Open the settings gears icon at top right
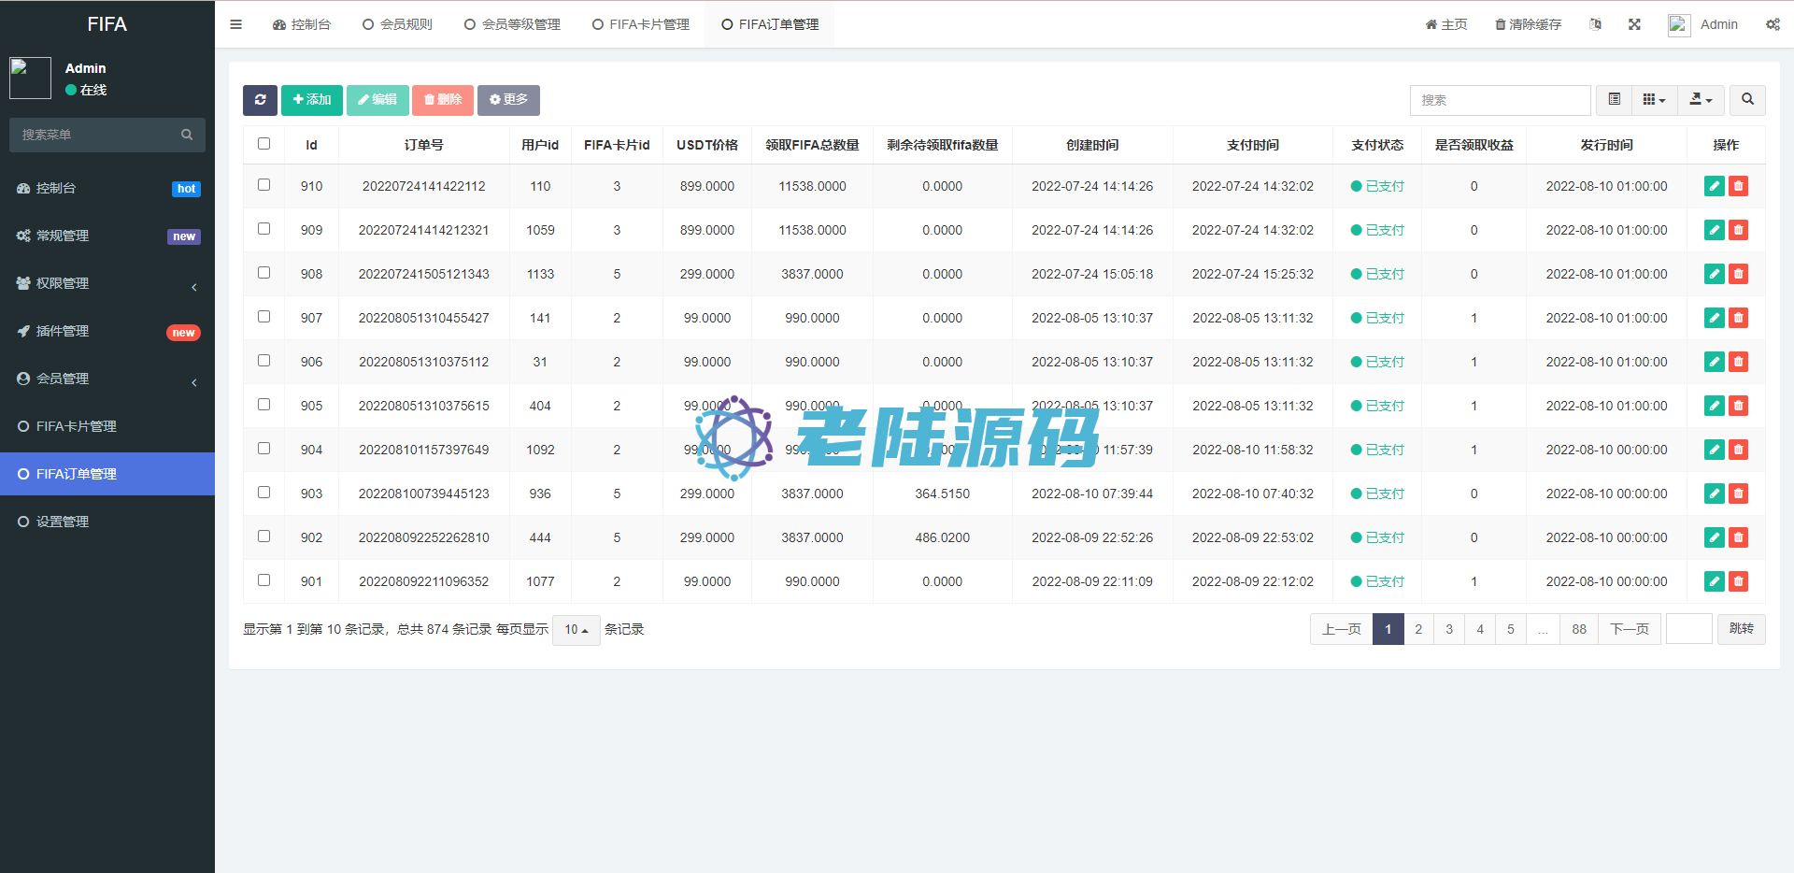Image resolution: width=1794 pixels, height=873 pixels. 1773,24
